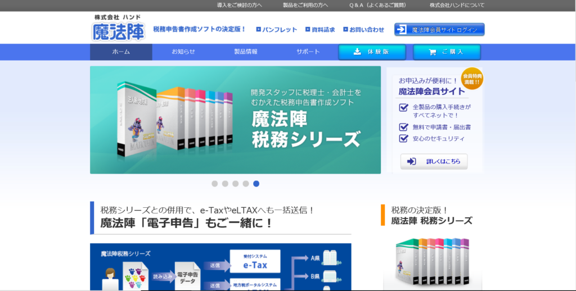
Task: Open 導入をご検討の方へ top menu
Action: tap(240, 6)
